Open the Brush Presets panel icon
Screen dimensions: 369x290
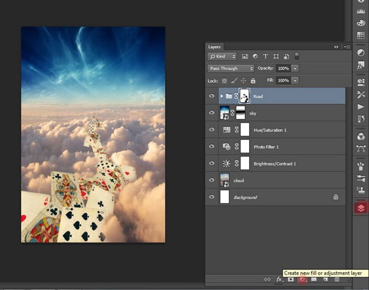coord(361,179)
